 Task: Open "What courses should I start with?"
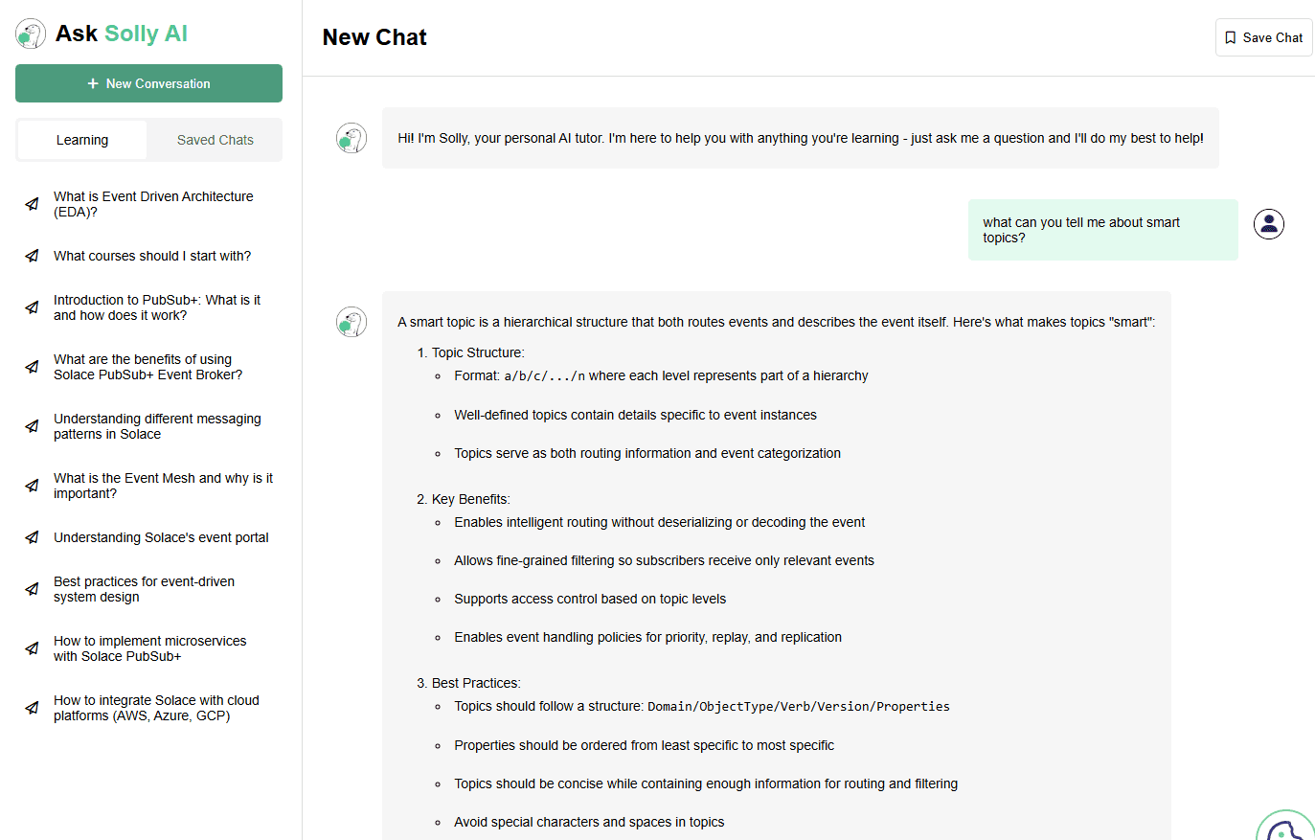pyautogui.click(x=152, y=256)
